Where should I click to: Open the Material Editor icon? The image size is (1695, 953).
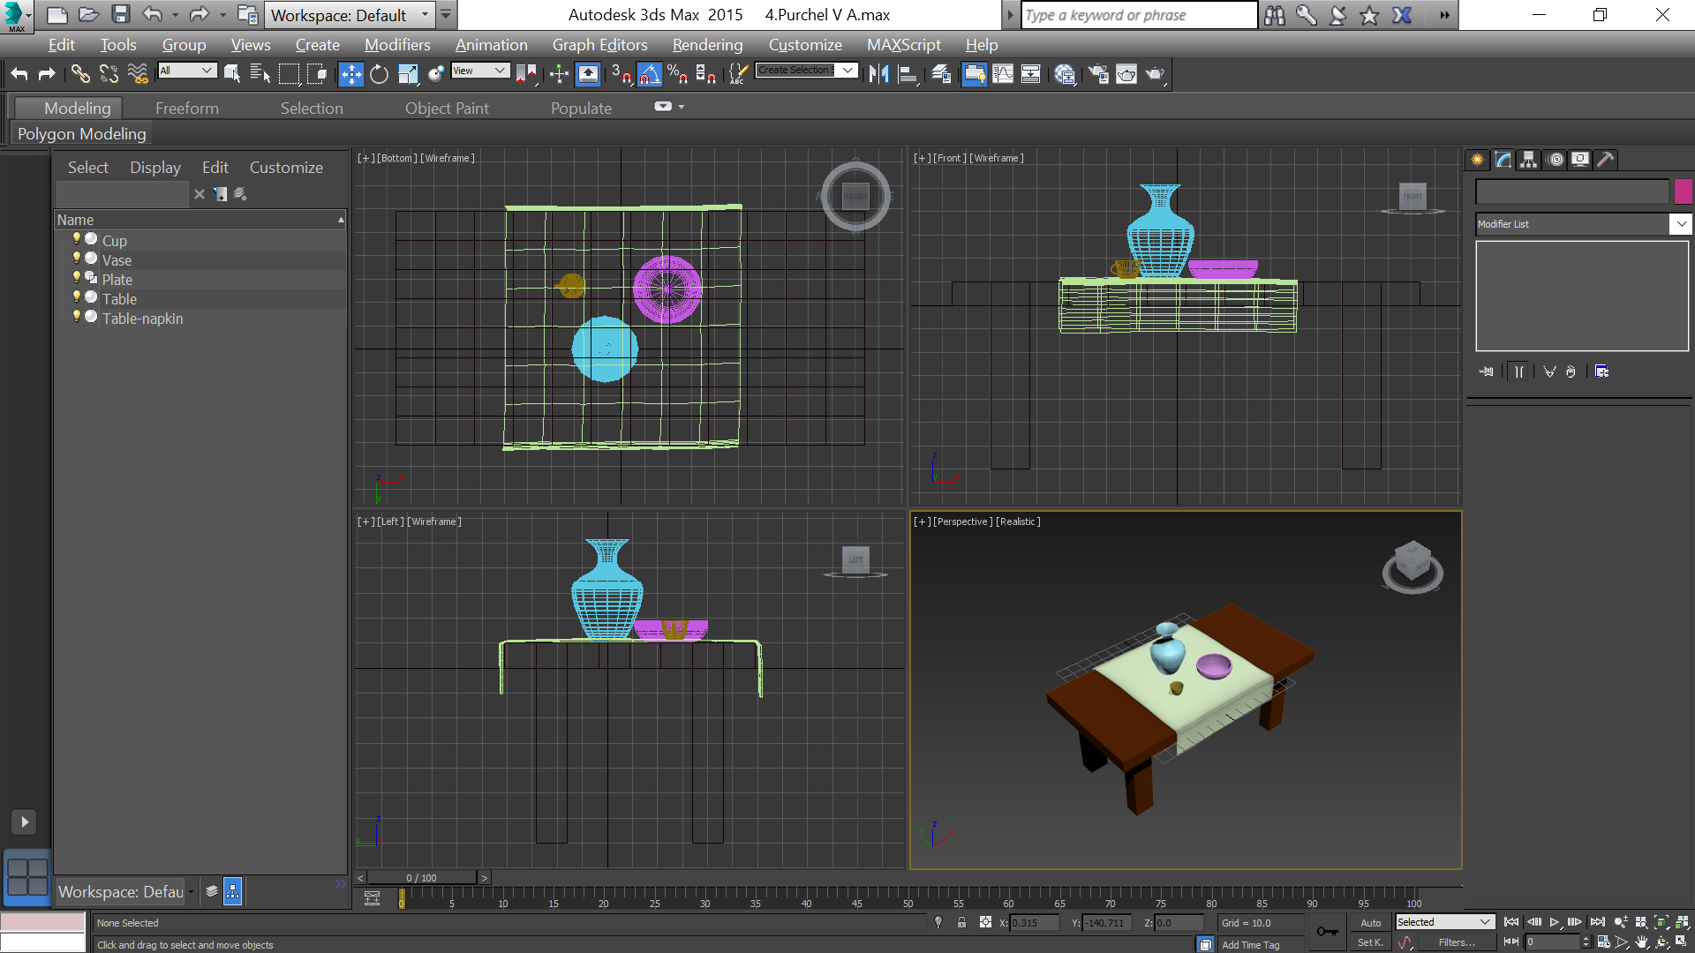click(1065, 74)
